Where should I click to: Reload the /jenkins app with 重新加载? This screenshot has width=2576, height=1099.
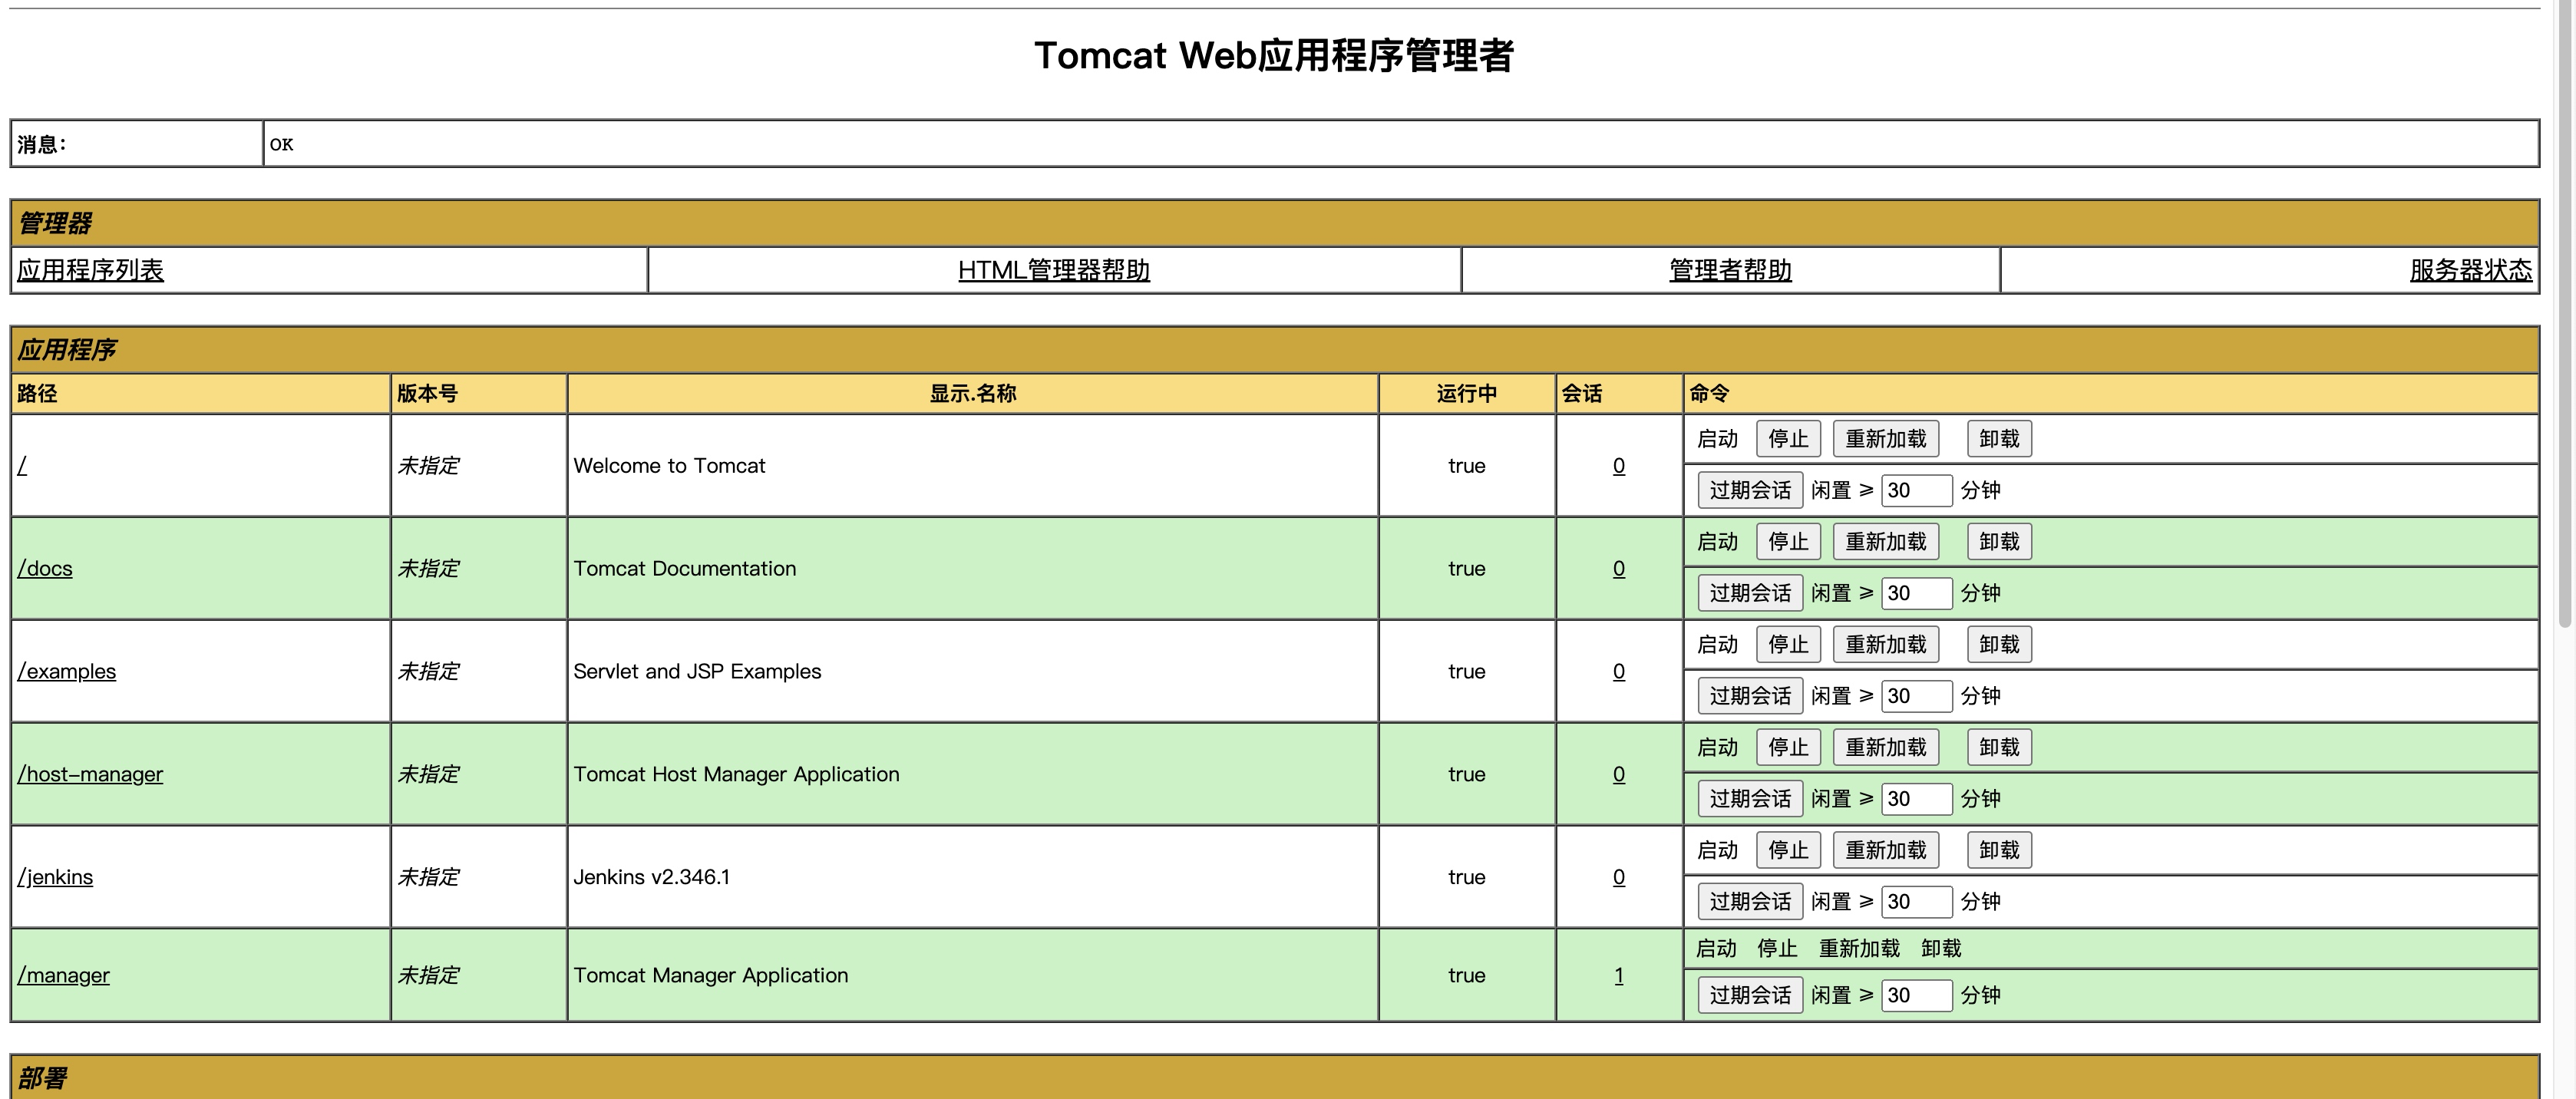1885,850
